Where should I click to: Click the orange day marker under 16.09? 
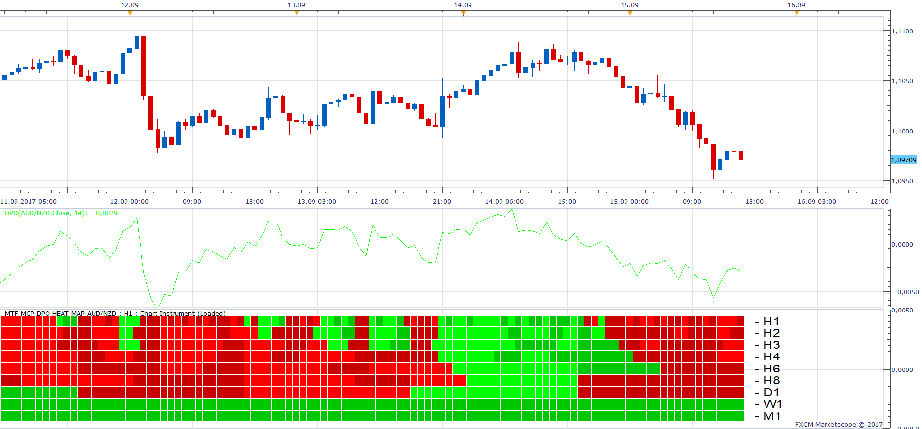tap(797, 13)
